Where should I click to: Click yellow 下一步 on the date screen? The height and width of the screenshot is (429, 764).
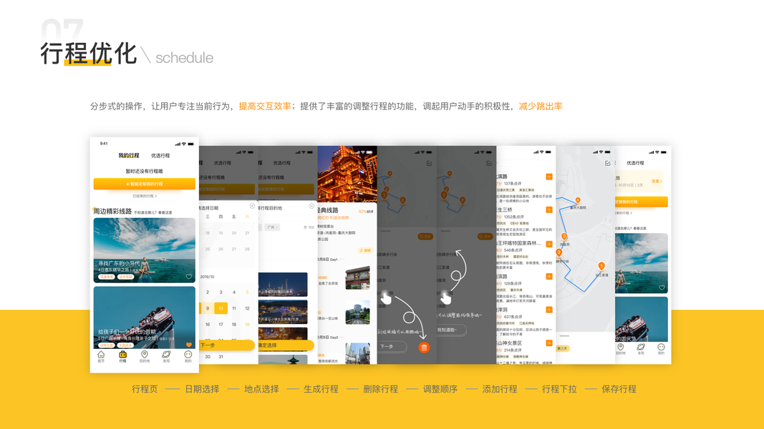227,345
